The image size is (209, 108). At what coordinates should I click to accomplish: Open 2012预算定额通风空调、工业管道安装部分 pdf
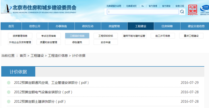pyautogui.click(x=51, y=83)
